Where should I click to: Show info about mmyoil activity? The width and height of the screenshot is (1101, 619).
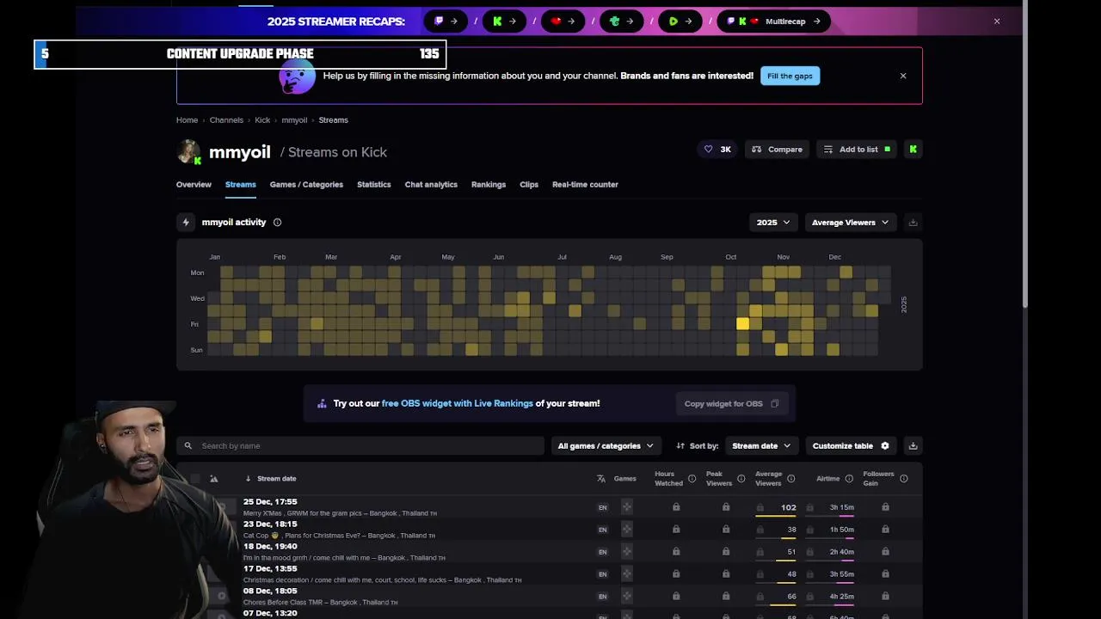277,222
